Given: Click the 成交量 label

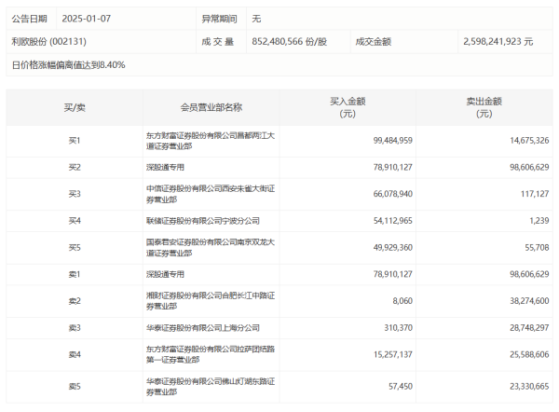Looking at the screenshot, I should click(217, 41).
